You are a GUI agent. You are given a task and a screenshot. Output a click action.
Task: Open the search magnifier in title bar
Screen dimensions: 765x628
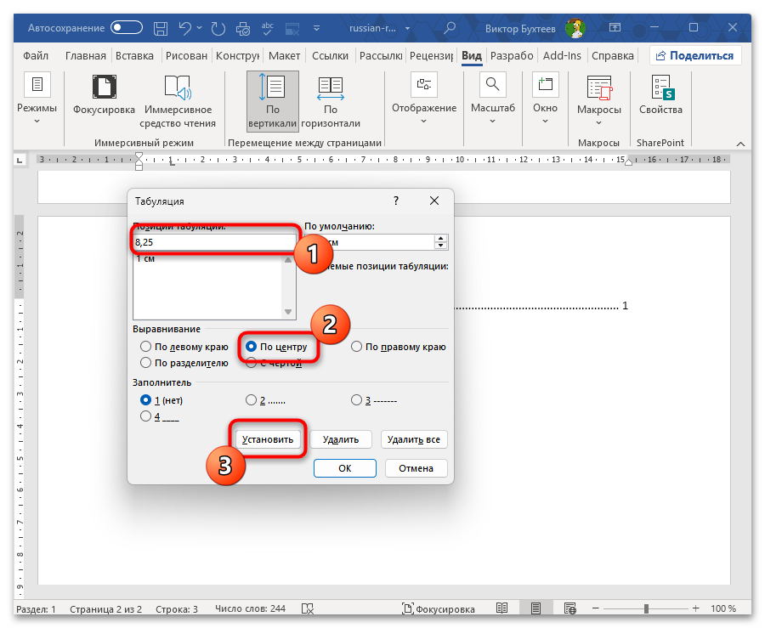point(450,28)
